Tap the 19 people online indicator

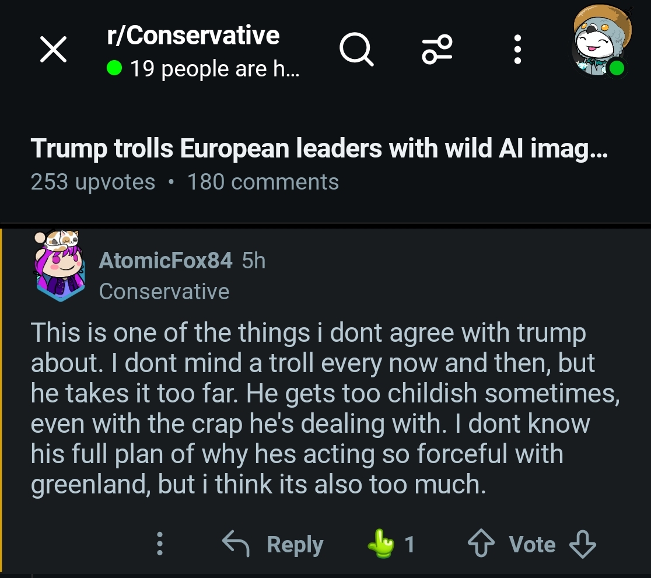click(x=203, y=69)
